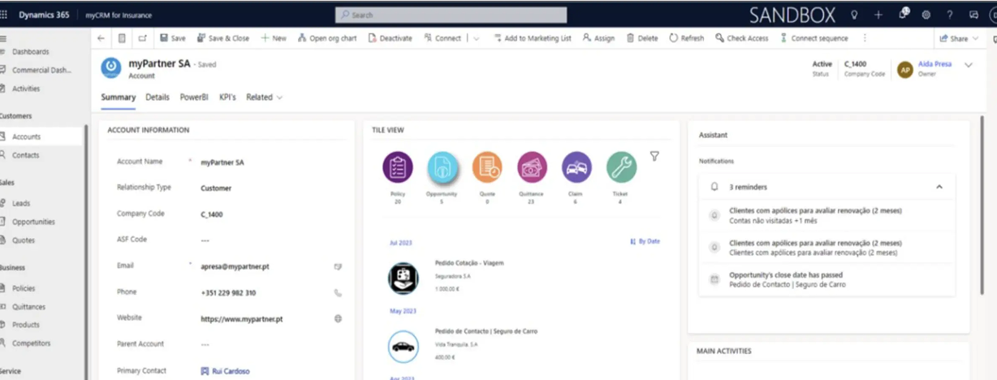This screenshot has height=380, width=997.
Task: Click the phone call icon beside Phone field
Action: click(338, 292)
